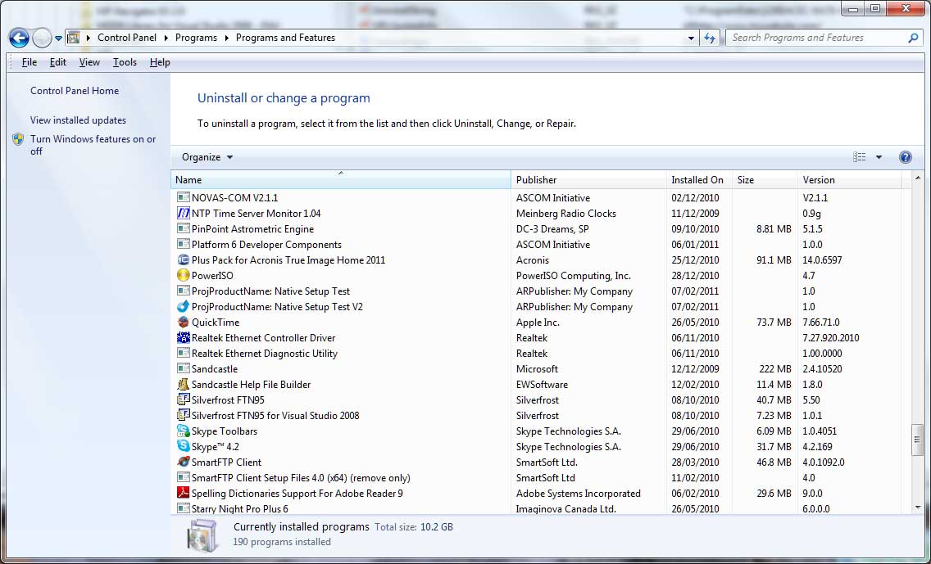931x564 pixels.
Task: Open Turn Windows features on or off
Action: (x=93, y=146)
